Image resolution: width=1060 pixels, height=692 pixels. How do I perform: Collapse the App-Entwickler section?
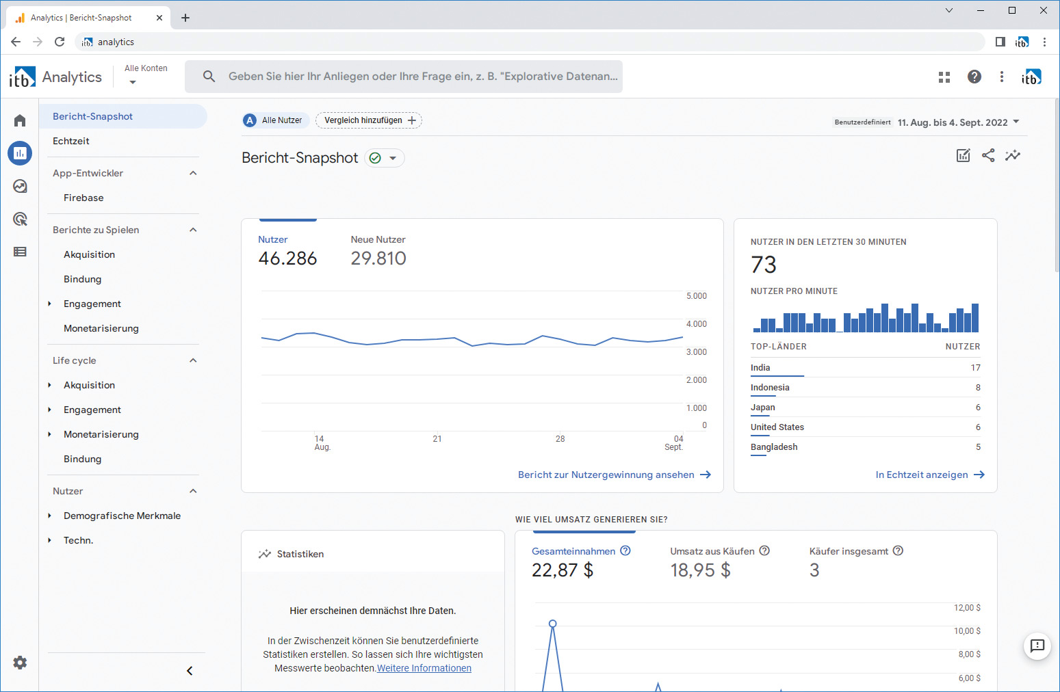193,173
